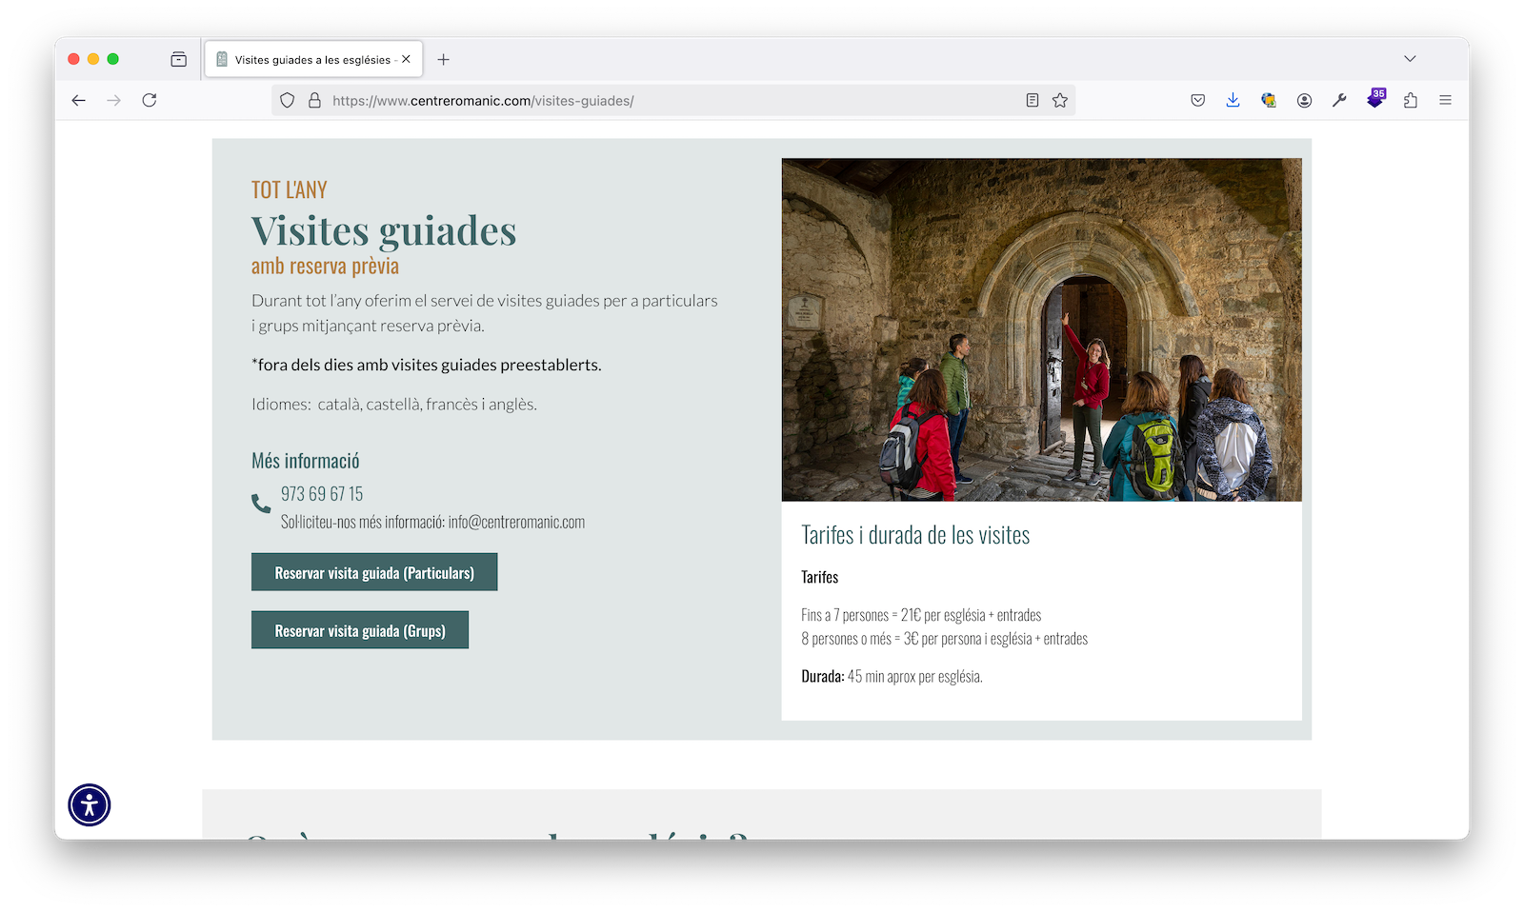Toggle reader view in the address bar
Image resolution: width=1524 pixels, height=912 pixels.
1033,100
